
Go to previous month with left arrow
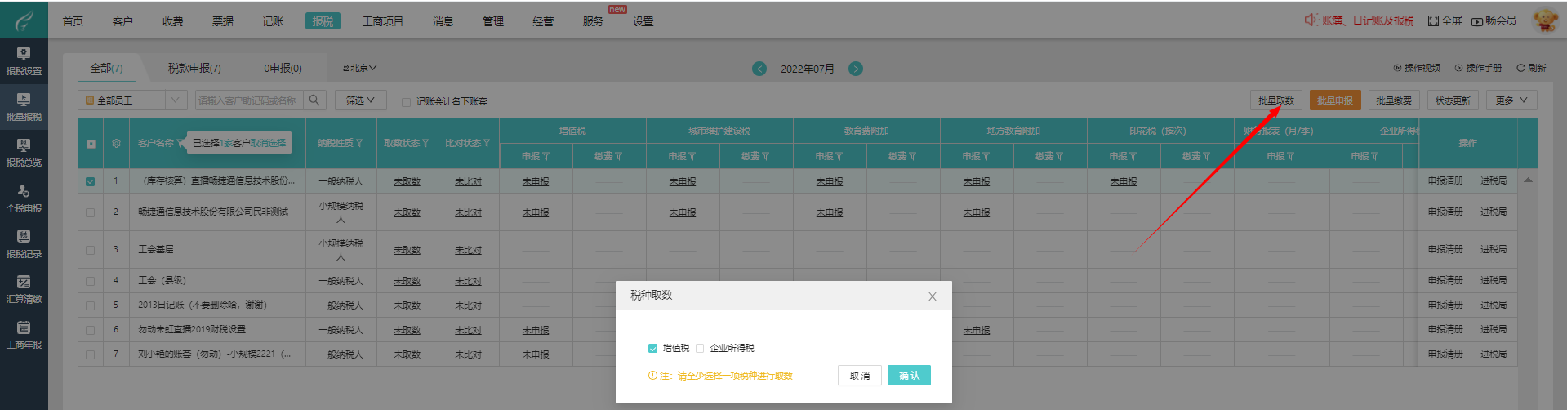(759, 69)
